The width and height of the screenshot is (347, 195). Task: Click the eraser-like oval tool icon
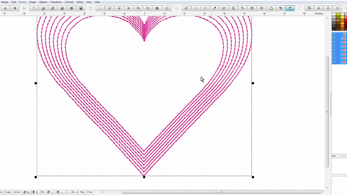pos(195,8)
